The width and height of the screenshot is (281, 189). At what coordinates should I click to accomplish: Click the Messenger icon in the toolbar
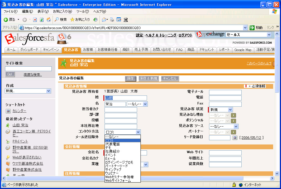[x=126, y=20]
